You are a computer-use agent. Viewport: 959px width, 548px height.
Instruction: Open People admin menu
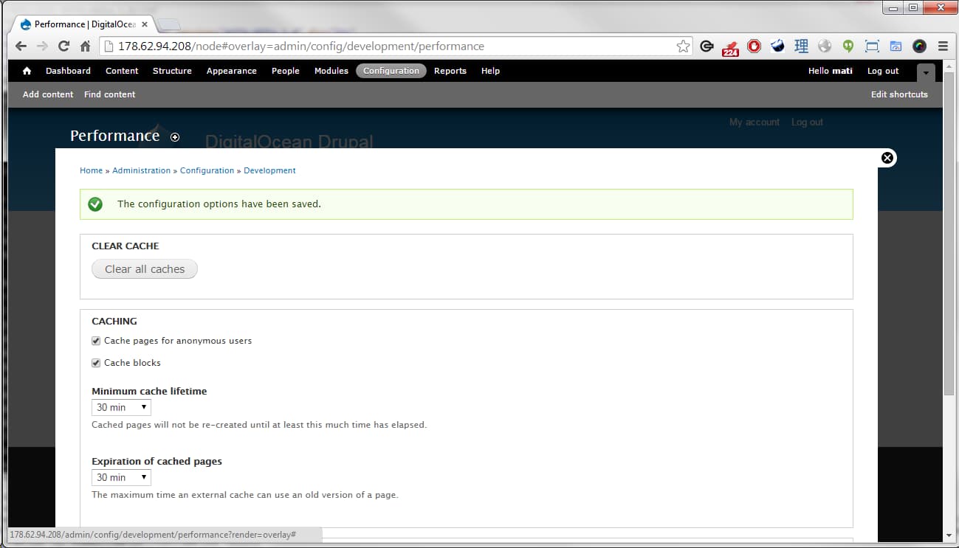pos(285,71)
